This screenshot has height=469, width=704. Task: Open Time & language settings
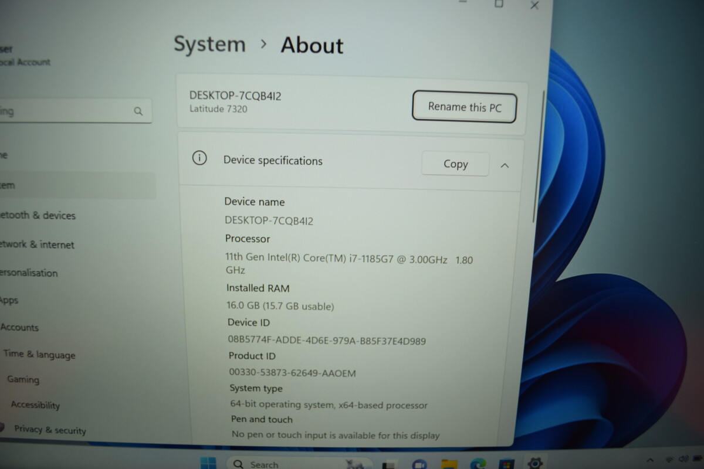(39, 354)
